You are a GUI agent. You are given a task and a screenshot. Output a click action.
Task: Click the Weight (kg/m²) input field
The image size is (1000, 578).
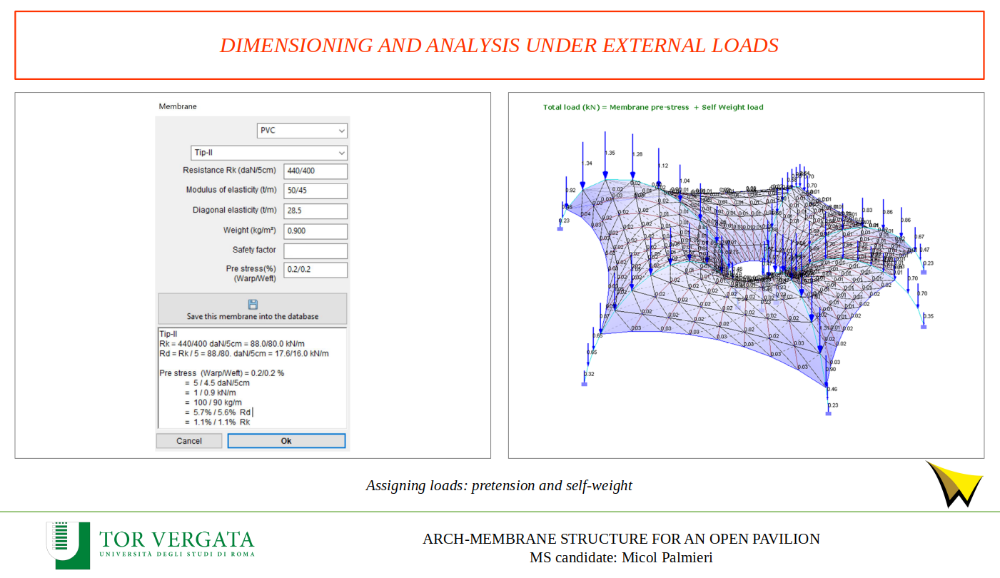pos(315,231)
